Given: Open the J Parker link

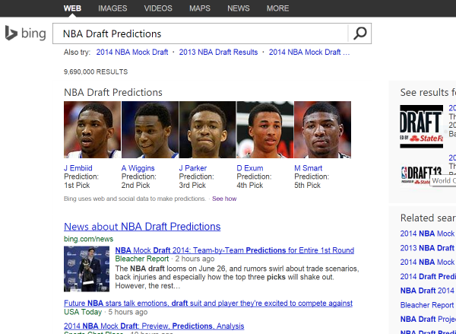Looking at the screenshot, I should pyautogui.click(x=192, y=168).
